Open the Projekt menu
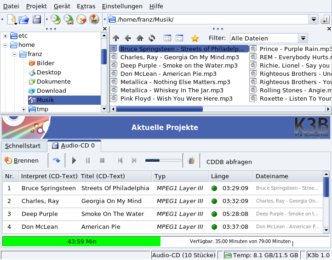 36,6
